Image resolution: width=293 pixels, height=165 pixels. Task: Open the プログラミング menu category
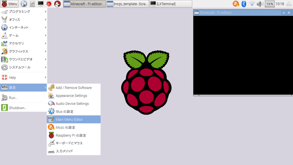point(23,11)
